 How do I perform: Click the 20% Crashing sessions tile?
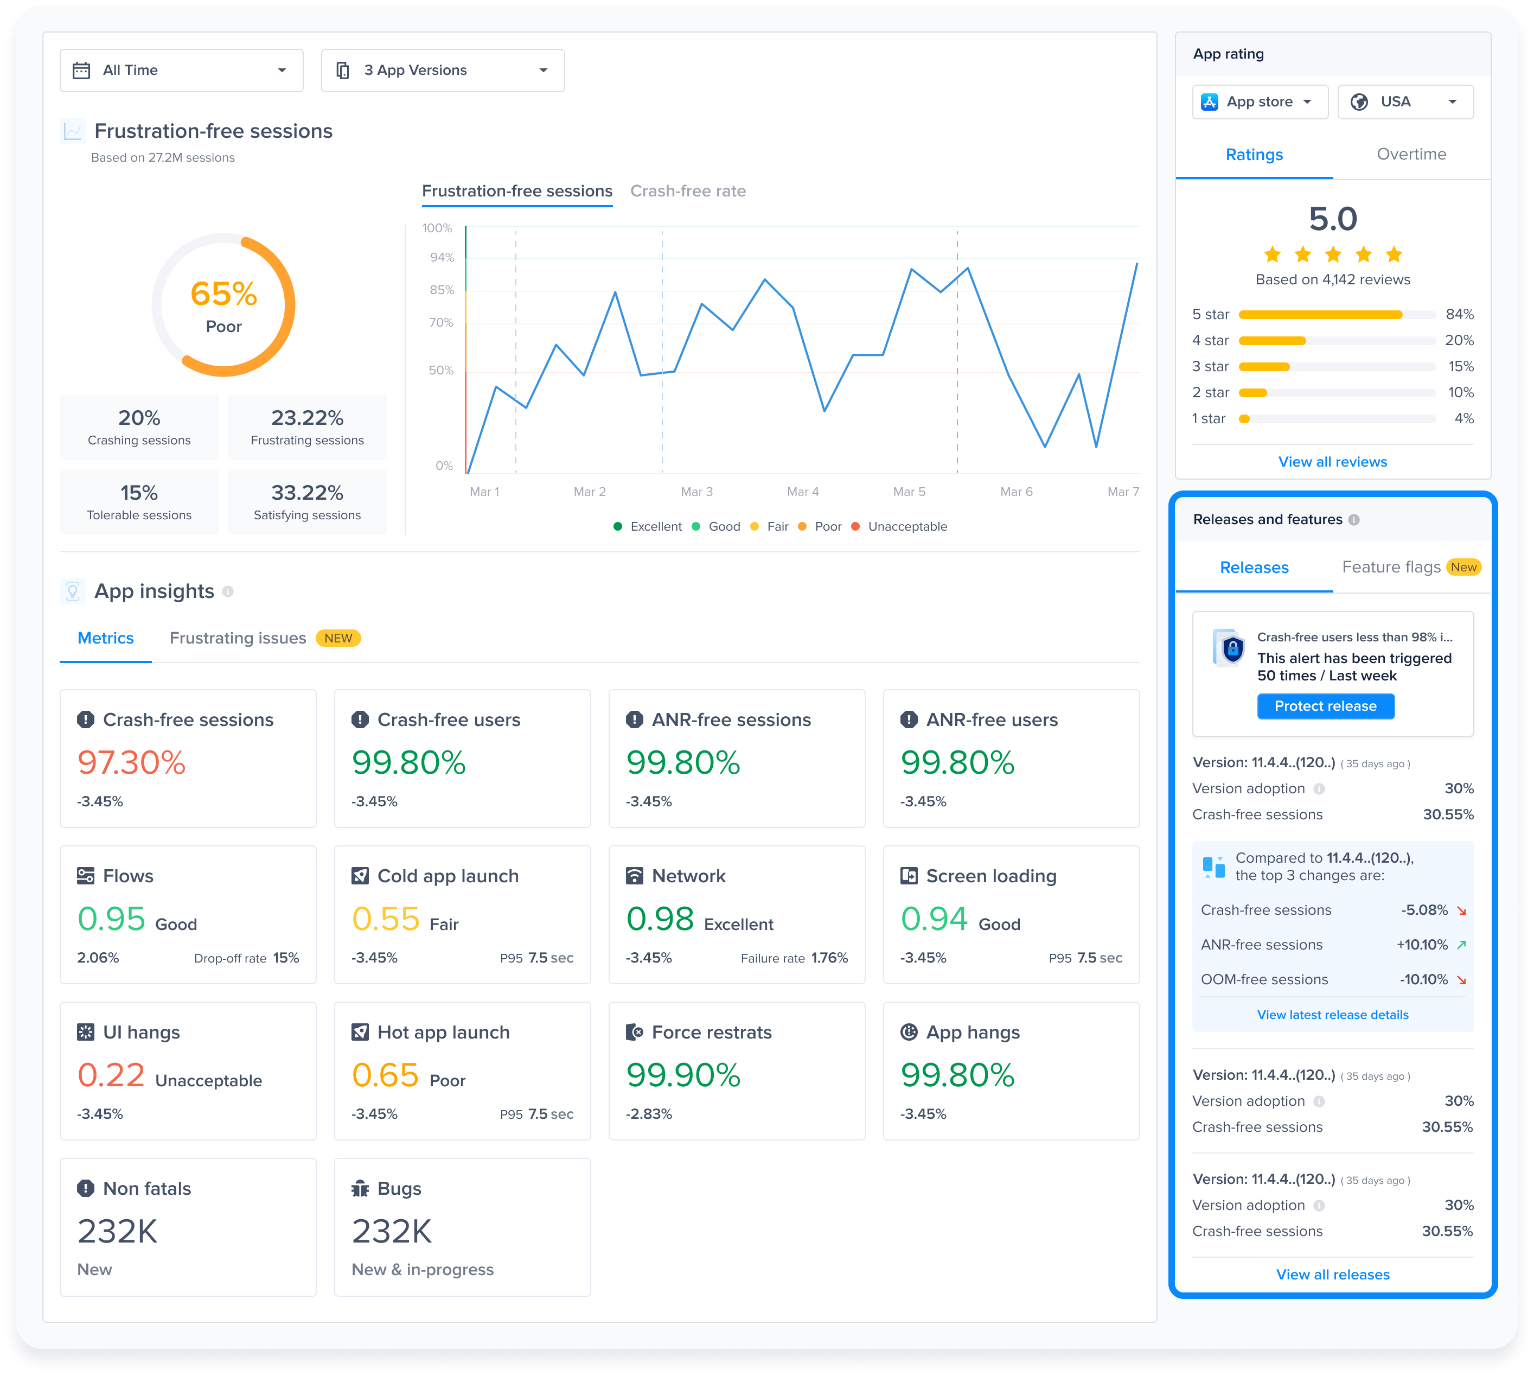click(x=139, y=427)
